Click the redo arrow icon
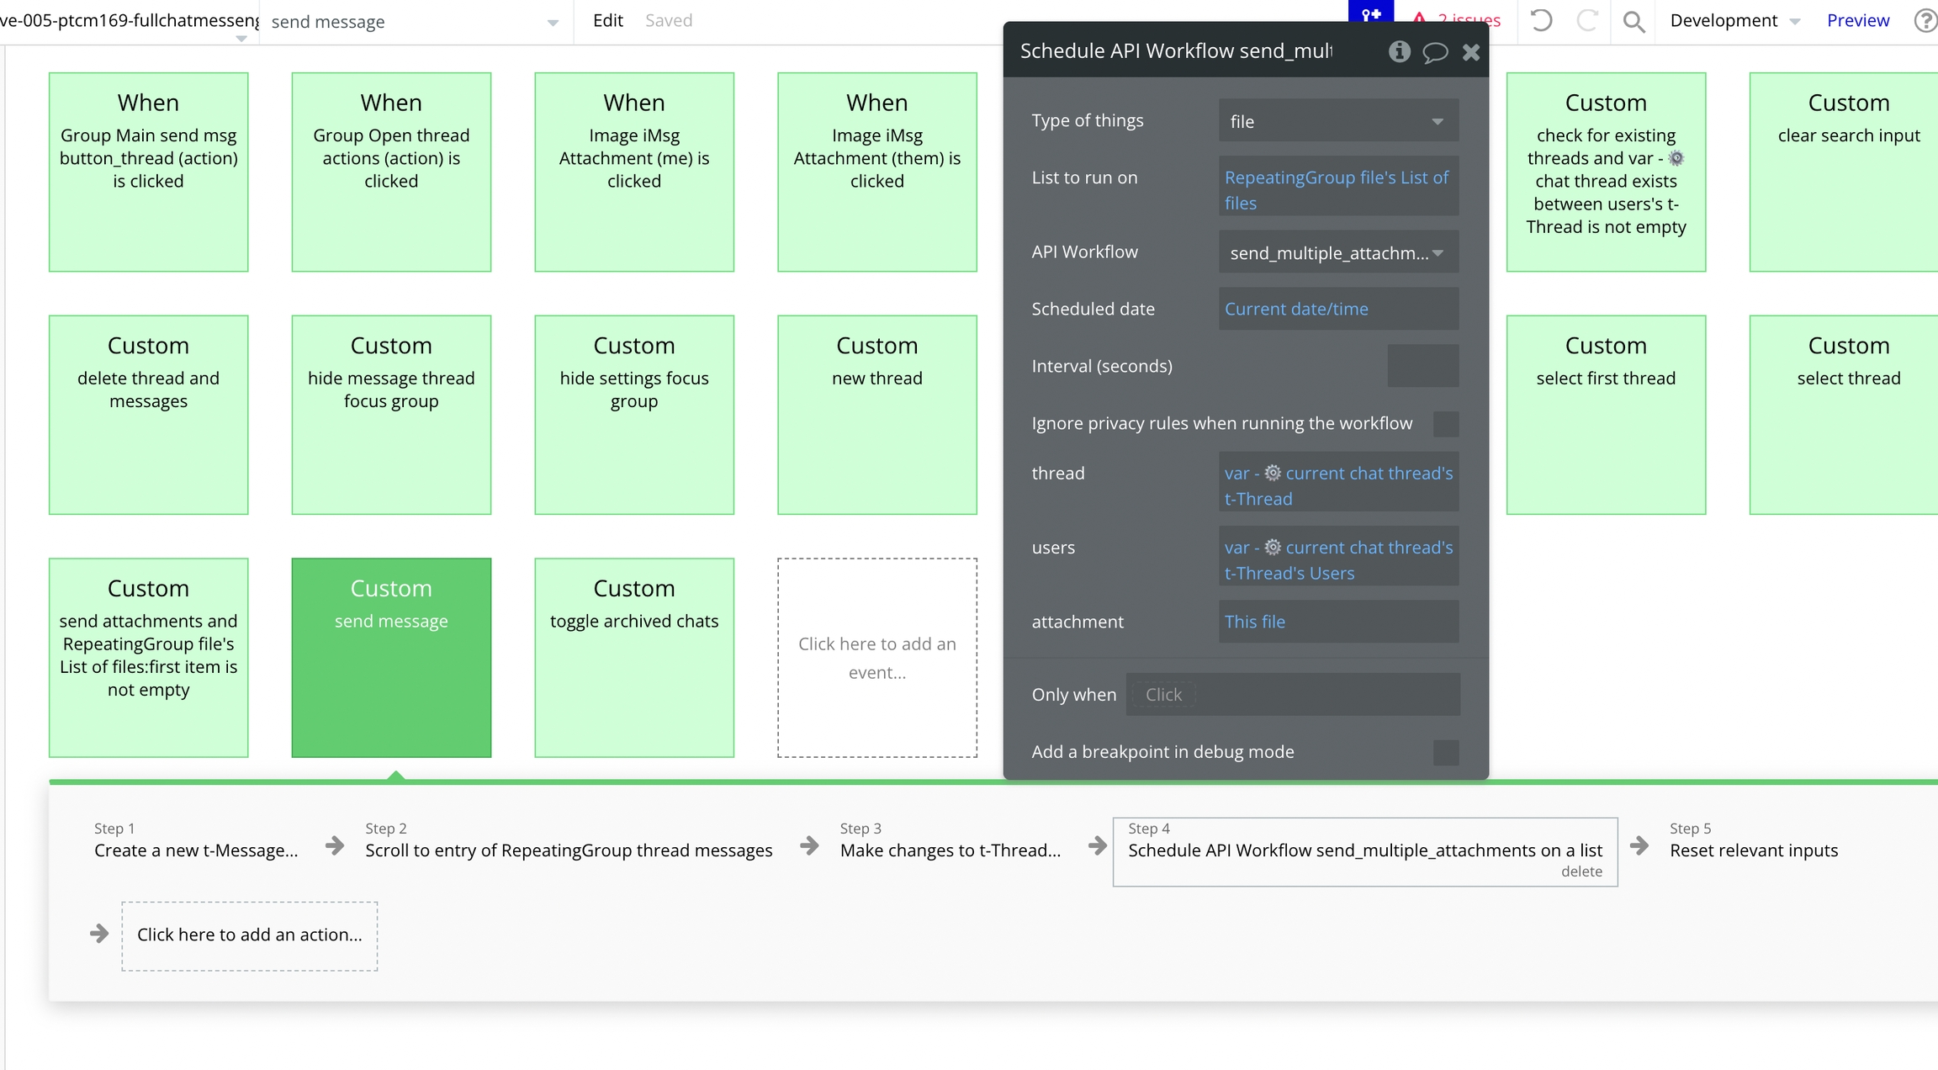This screenshot has height=1070, width=1938. (1586, 20)
